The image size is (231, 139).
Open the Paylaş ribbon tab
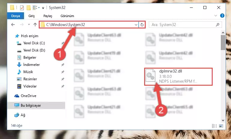click(48, 16)
